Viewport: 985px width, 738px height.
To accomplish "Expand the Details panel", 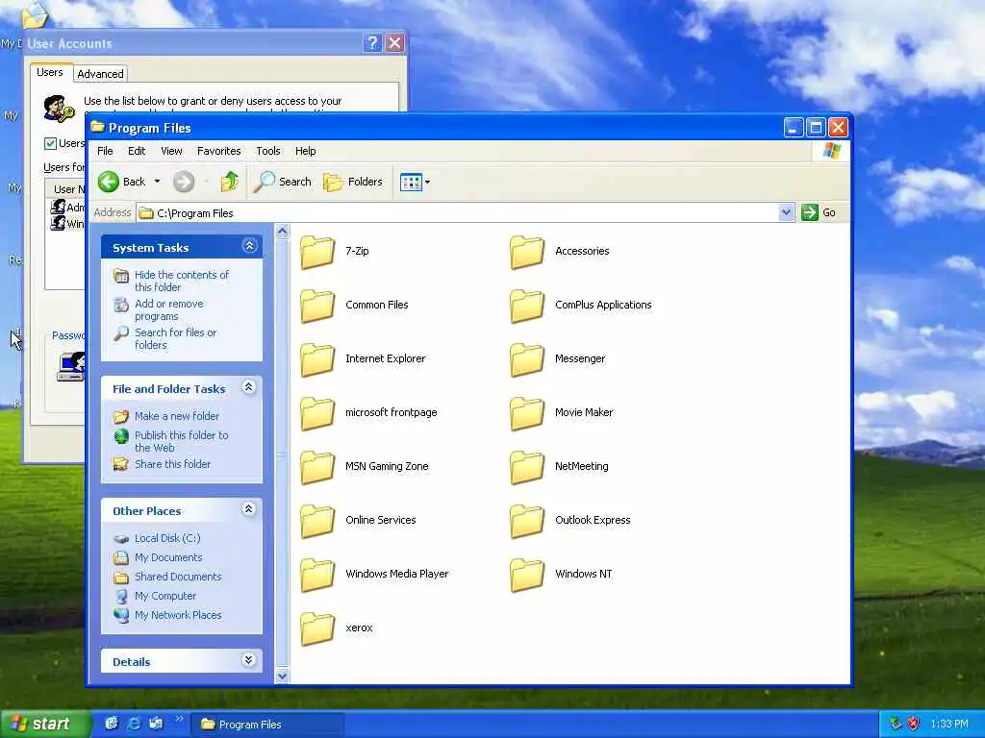I will click(x=249, y=659).
